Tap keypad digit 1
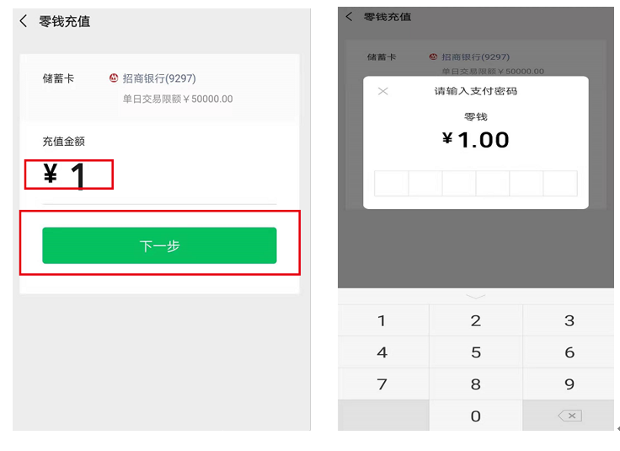The width and height of the screenshot is (620, 451). pos(382,320)
